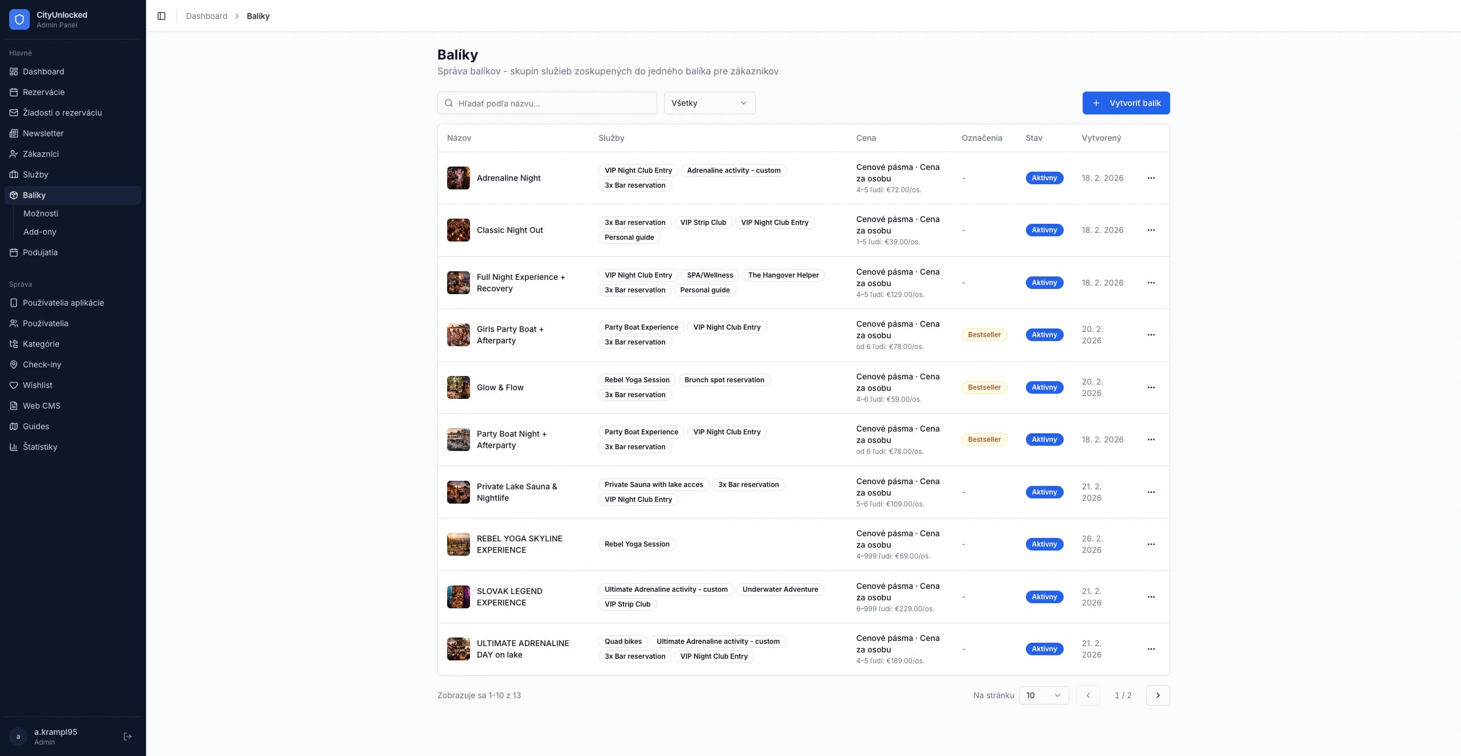Click the Názov column header
The width and height of the screenshot is (1461, 756).
459,138
